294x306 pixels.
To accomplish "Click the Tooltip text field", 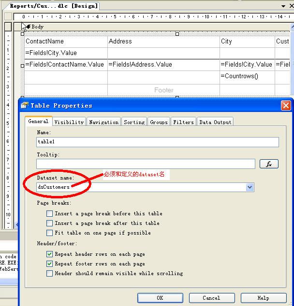I will [x=146, y=164].
